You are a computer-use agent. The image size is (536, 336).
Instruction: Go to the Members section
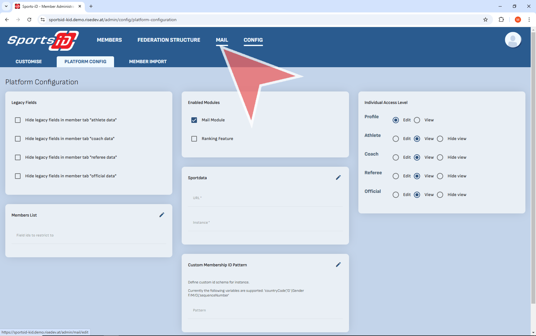(109, 40)
